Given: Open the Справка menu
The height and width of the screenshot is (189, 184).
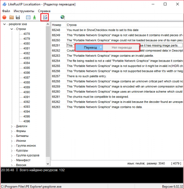Looking at the screenshot, I should 44,11.
